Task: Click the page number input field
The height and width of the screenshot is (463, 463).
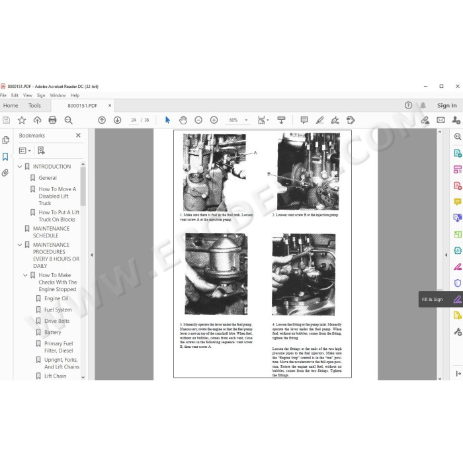Action: coord(134,120)
